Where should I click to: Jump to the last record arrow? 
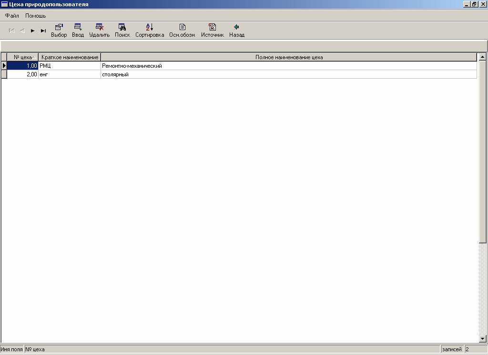(x=43, y=31)
